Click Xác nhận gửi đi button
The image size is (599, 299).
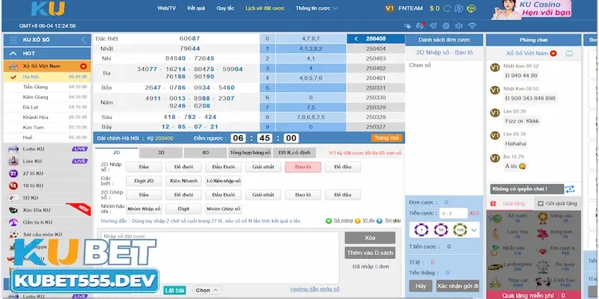click(x=457, y=286)
